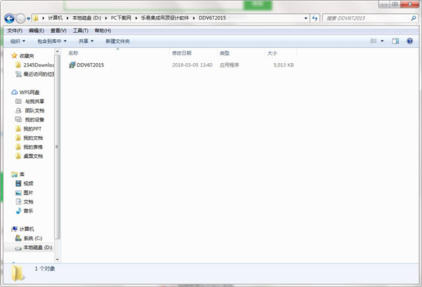Click the 新建文件夹 button

click(117, 41)
